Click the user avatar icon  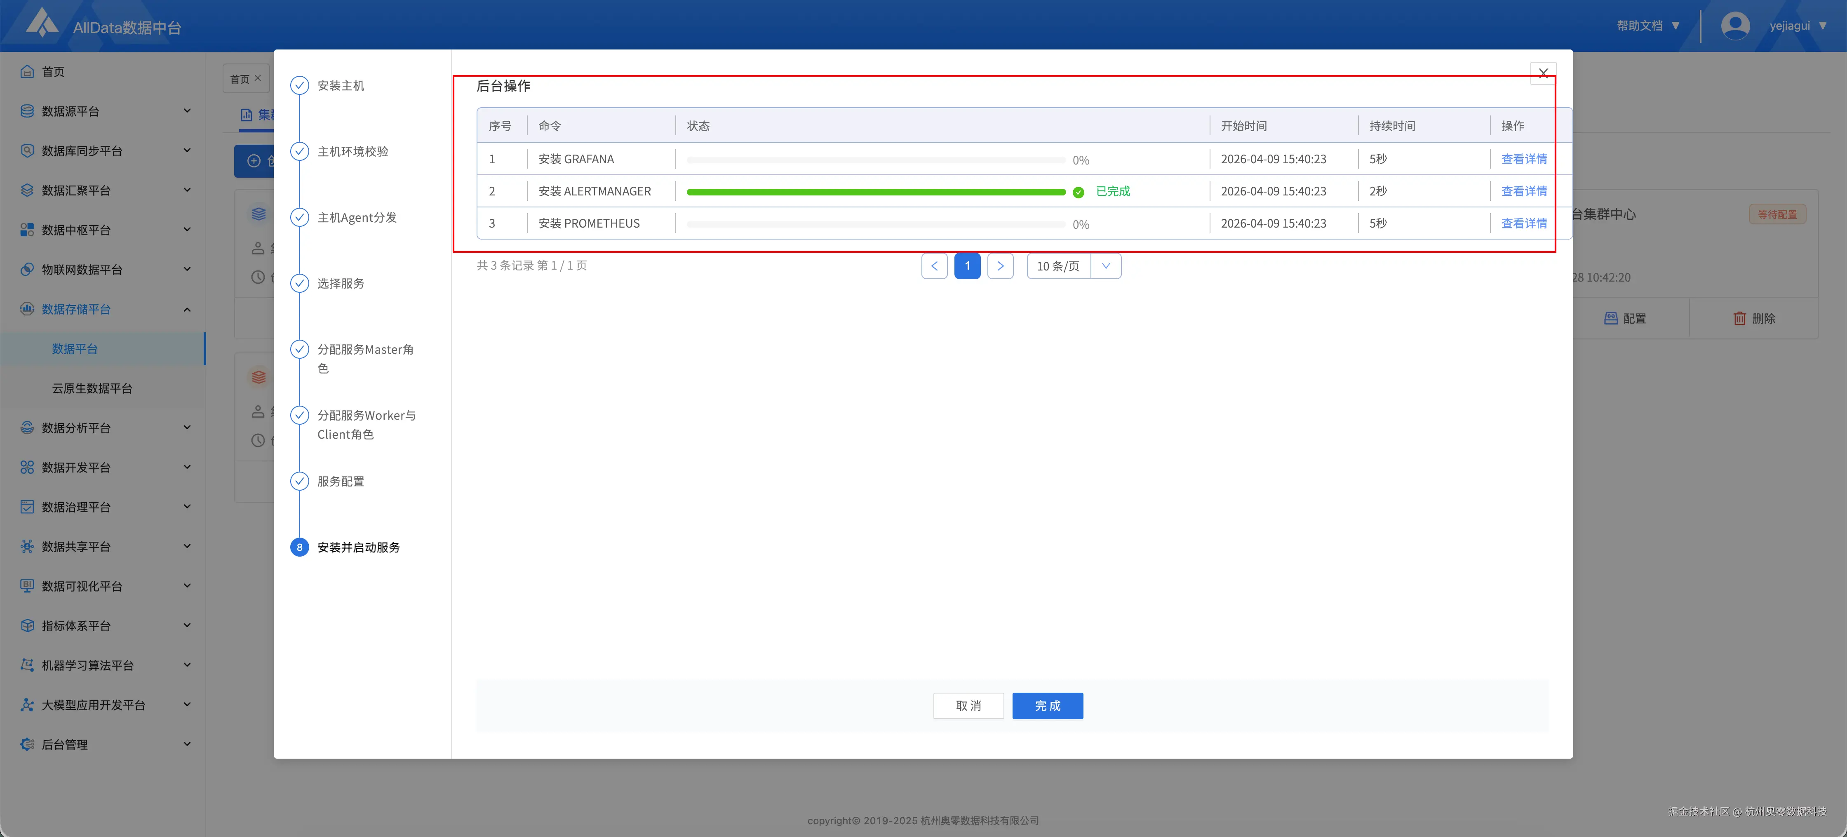tap(1734, 26)
